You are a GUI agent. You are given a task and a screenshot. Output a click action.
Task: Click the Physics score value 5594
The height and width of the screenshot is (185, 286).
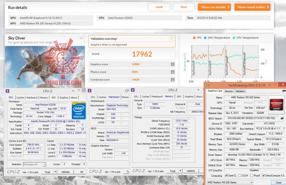coord(135,72)
